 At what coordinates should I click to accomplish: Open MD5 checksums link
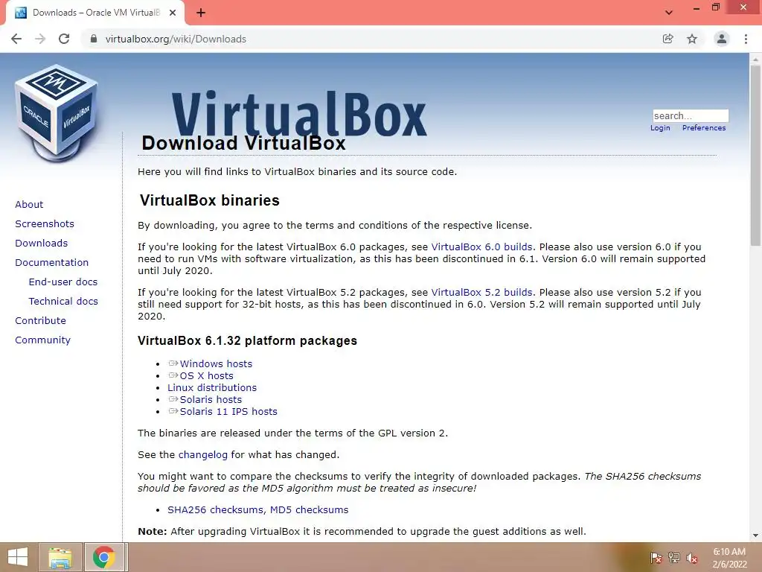(309, 509)
